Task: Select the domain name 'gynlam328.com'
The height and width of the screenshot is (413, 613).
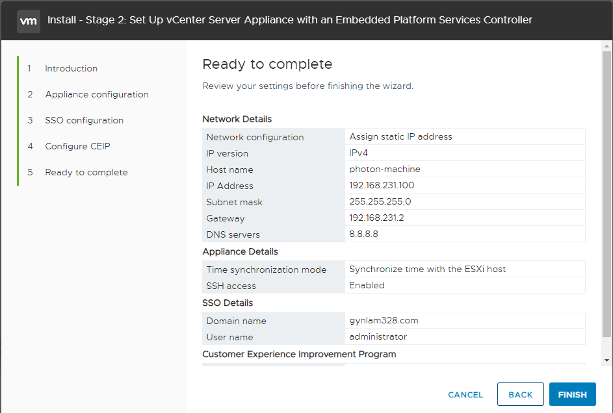Action: click(x=384, y=321)
